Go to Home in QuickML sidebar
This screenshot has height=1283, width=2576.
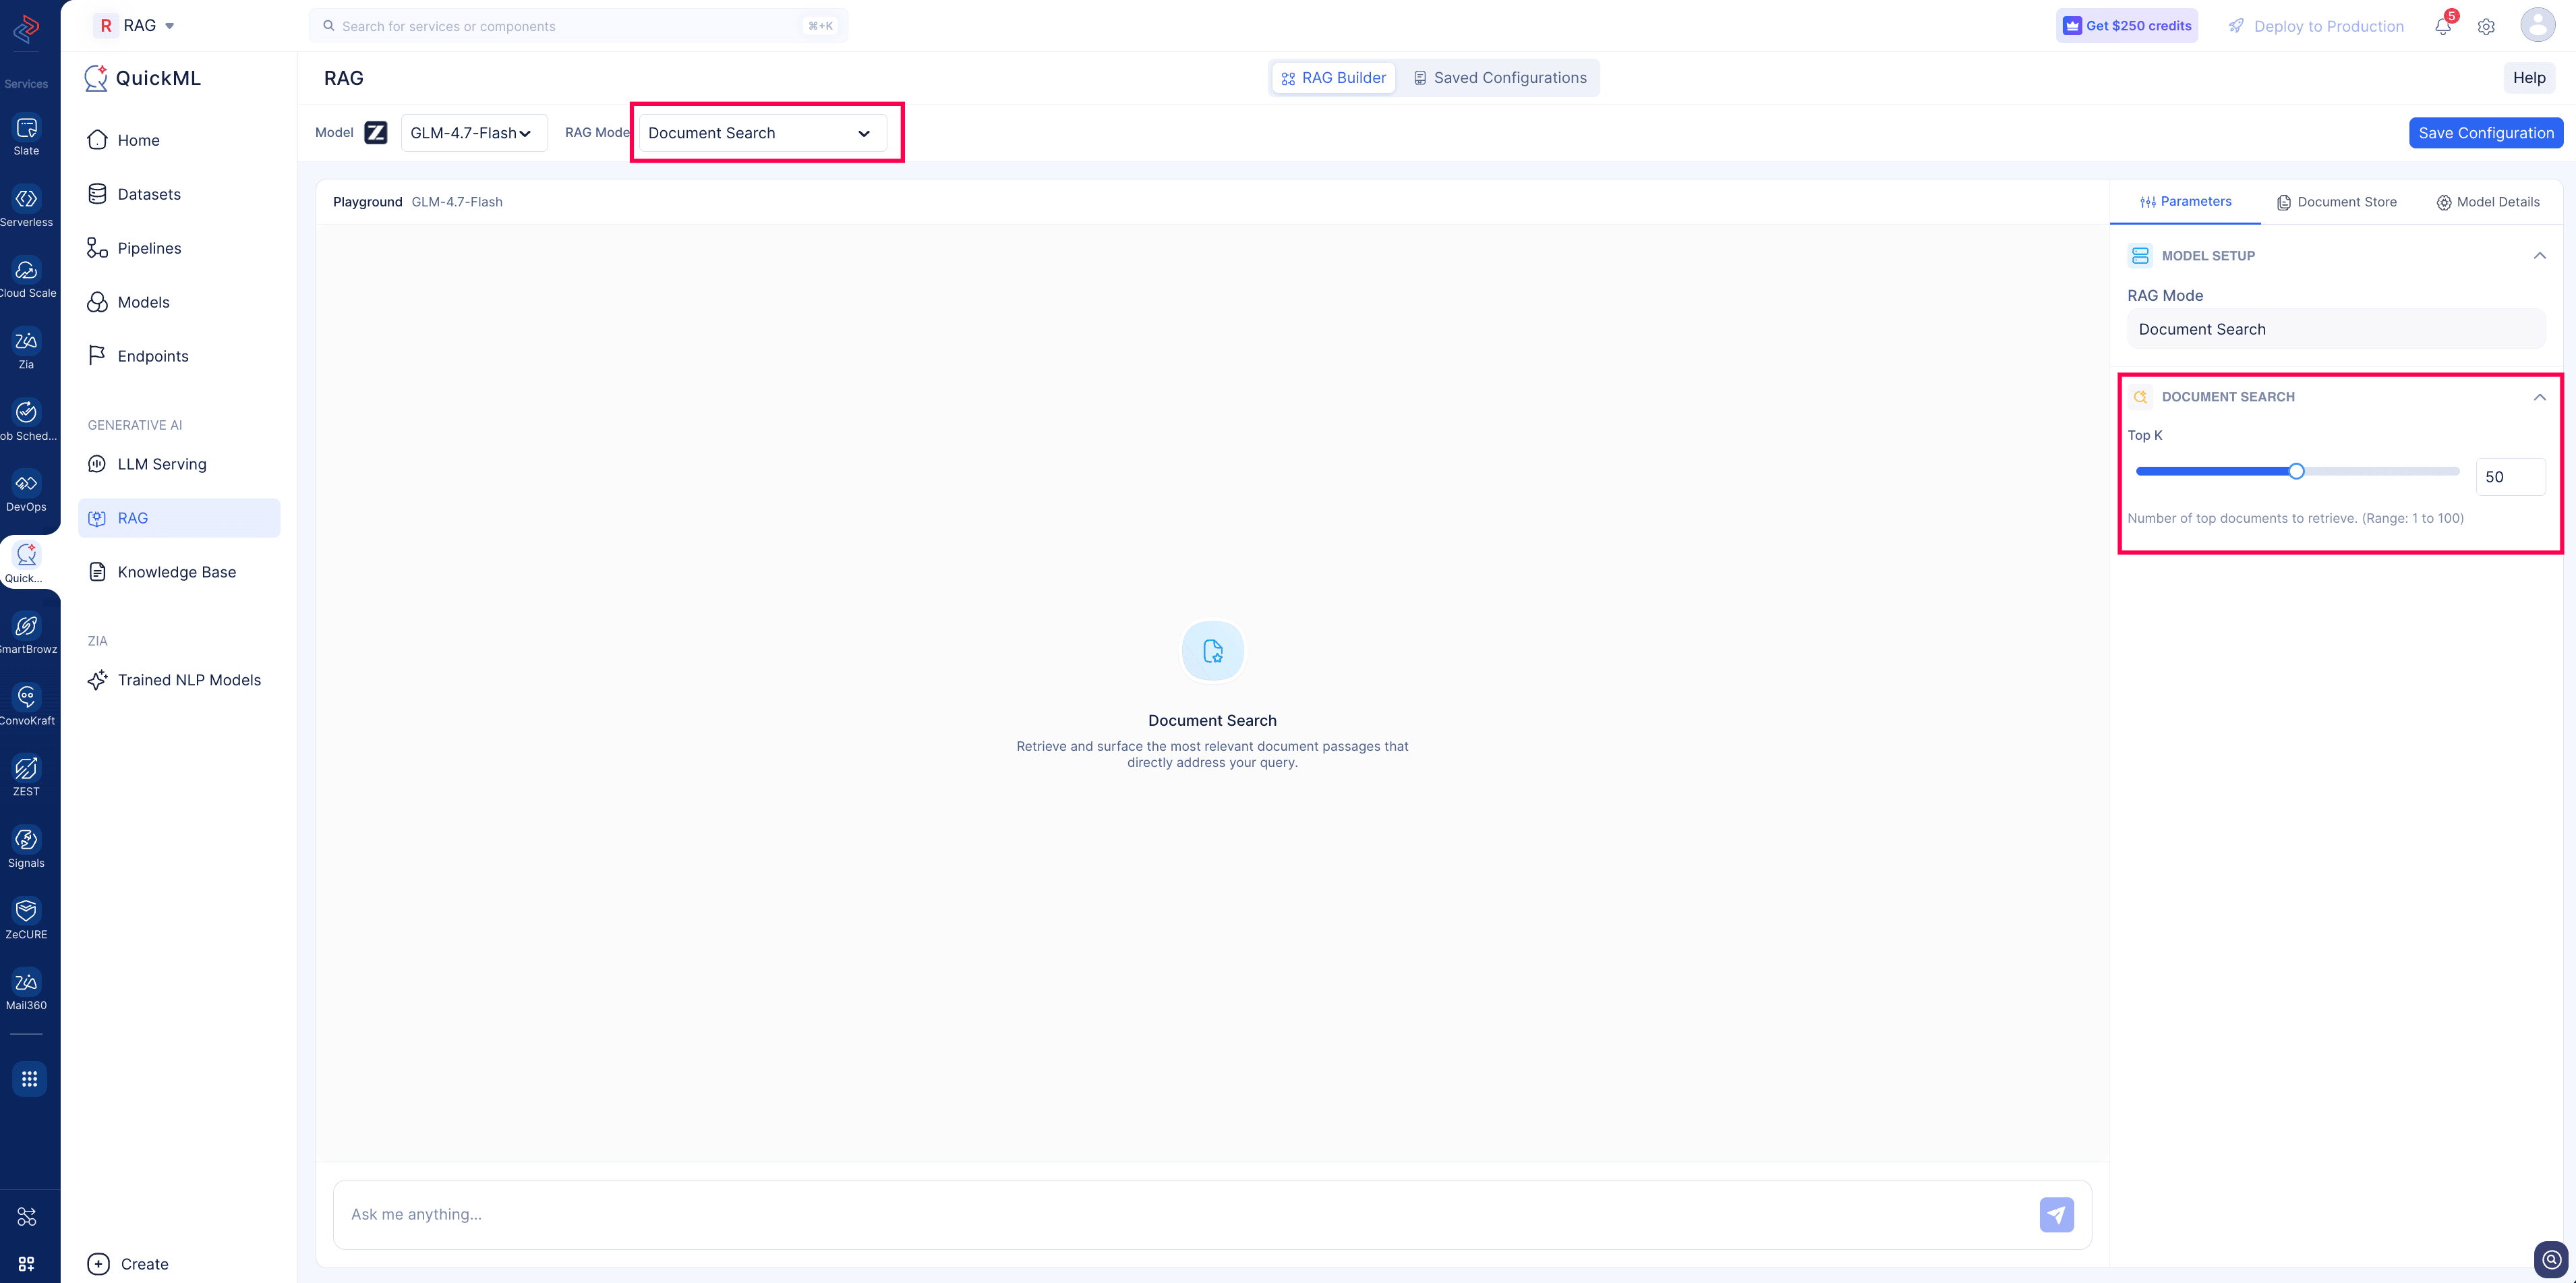[x=179, y=140]
